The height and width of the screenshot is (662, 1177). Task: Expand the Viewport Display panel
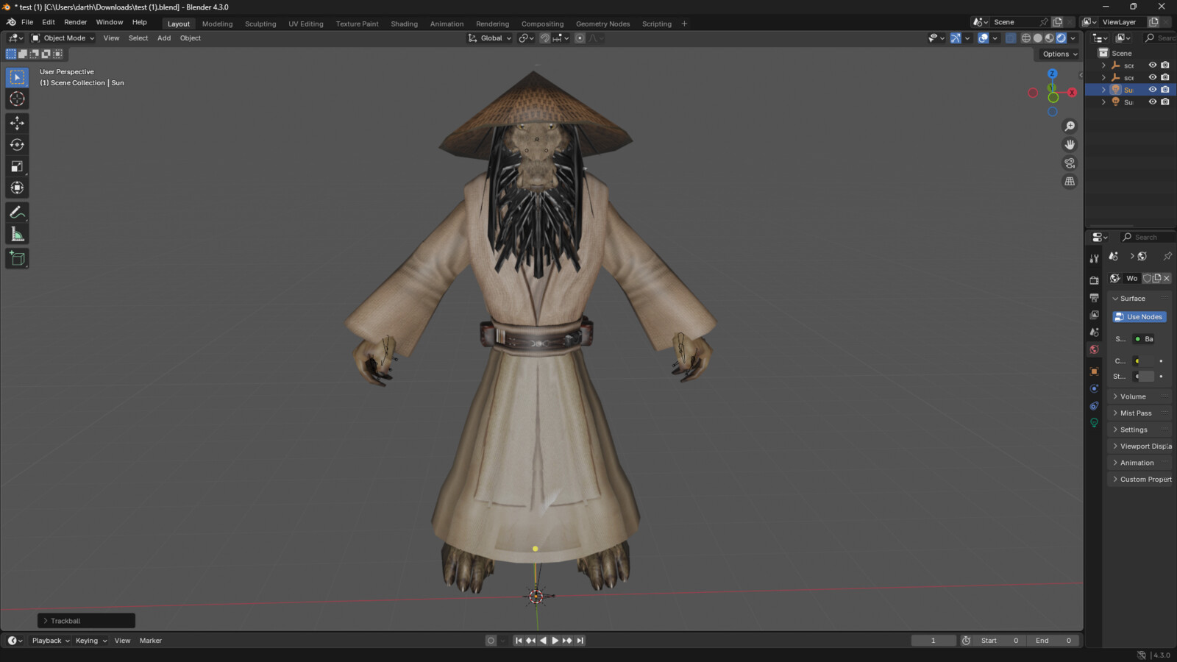pos(1139,446)
